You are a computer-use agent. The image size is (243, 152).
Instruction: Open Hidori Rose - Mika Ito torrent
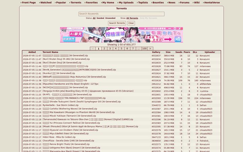(x=59, y=137)
